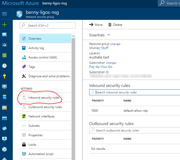
Task: Open Access control (IAM) menu item
Action: (x=45, y=57)
